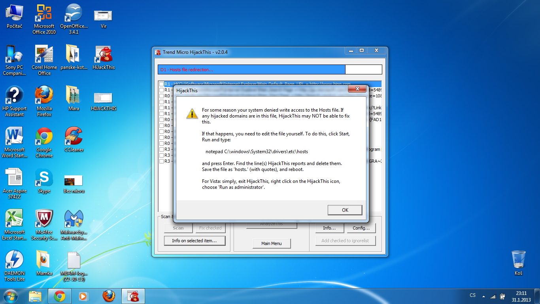Viewport: 540px width, 304px height.
Task: Click Info on selected item in HijackThis
Action: 195,241
